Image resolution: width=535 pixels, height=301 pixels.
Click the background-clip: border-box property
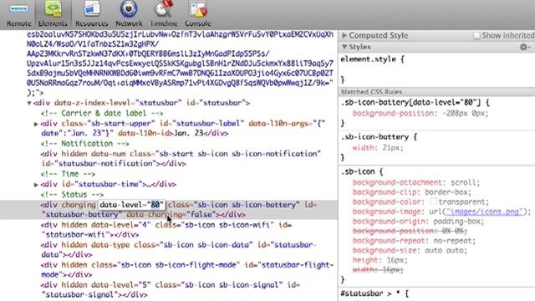tap(412, 192)
